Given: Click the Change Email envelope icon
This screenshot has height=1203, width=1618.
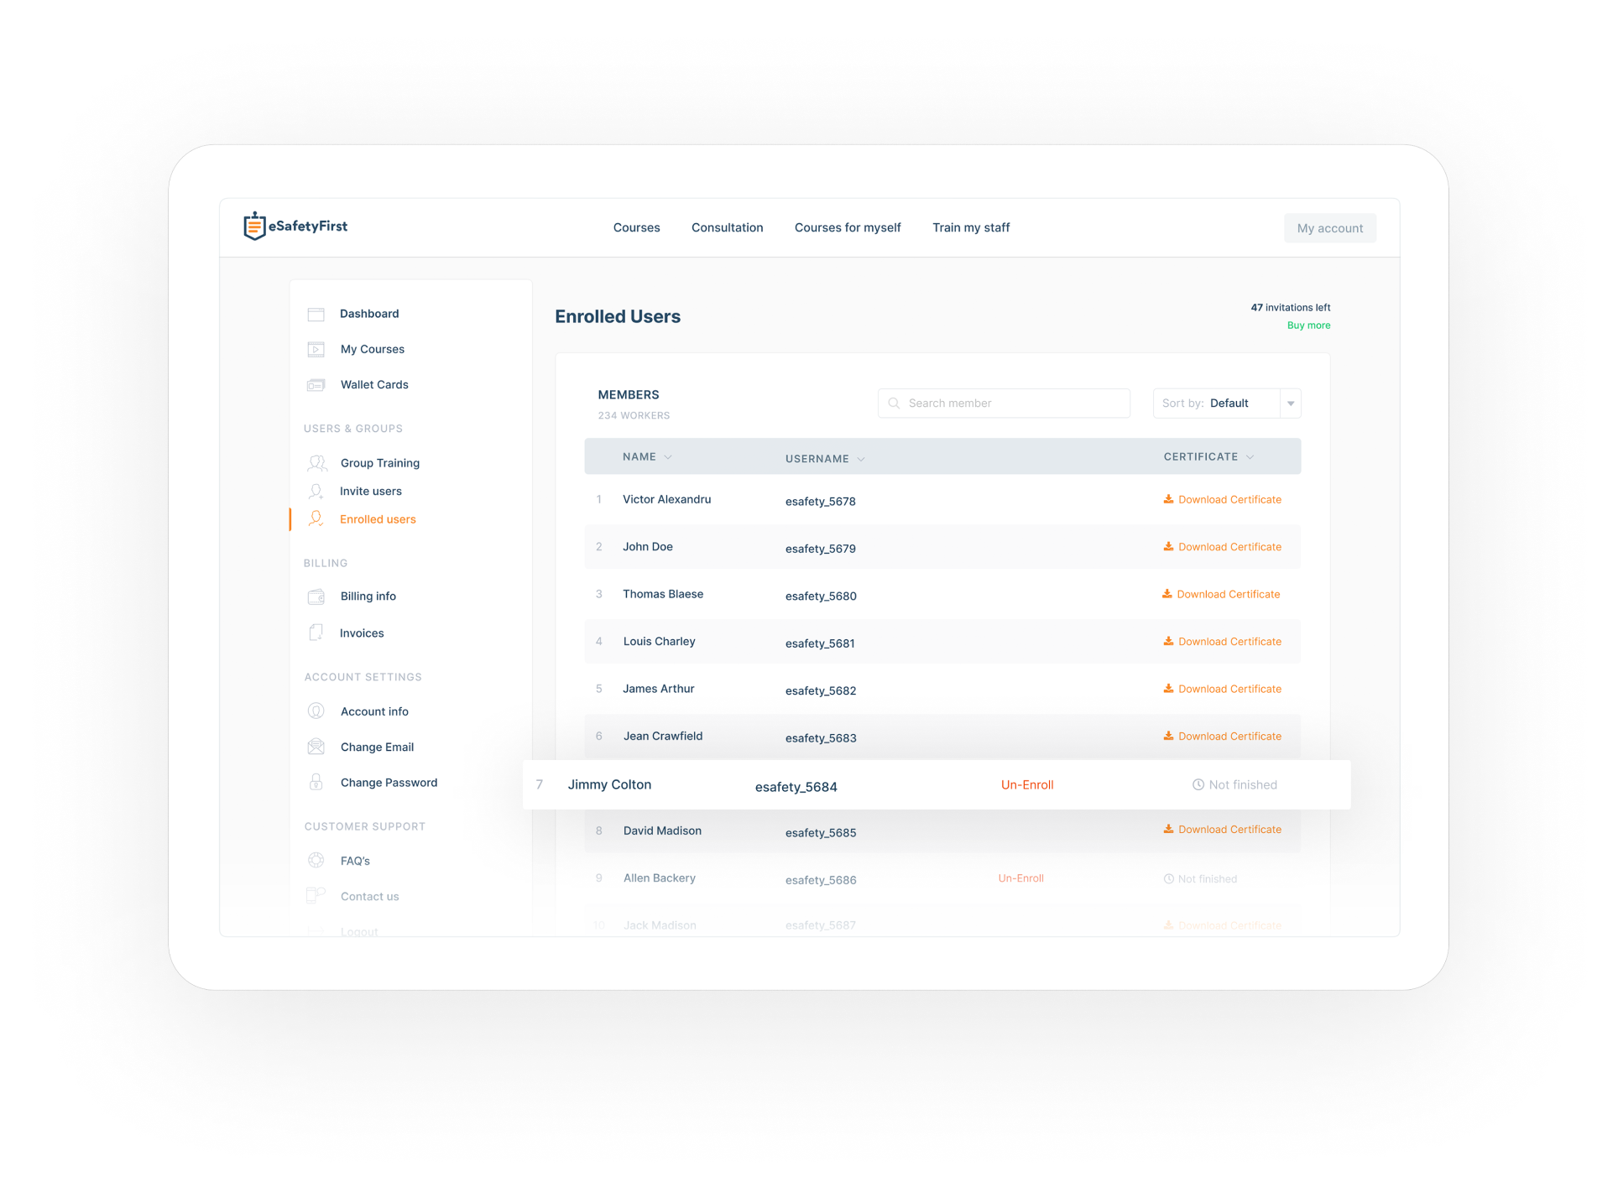Looking at the screenshot, I should click(316, 747).
